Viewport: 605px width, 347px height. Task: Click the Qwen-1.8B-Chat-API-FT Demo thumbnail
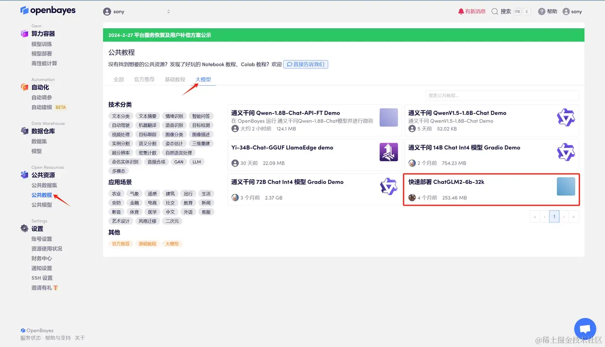389,117
